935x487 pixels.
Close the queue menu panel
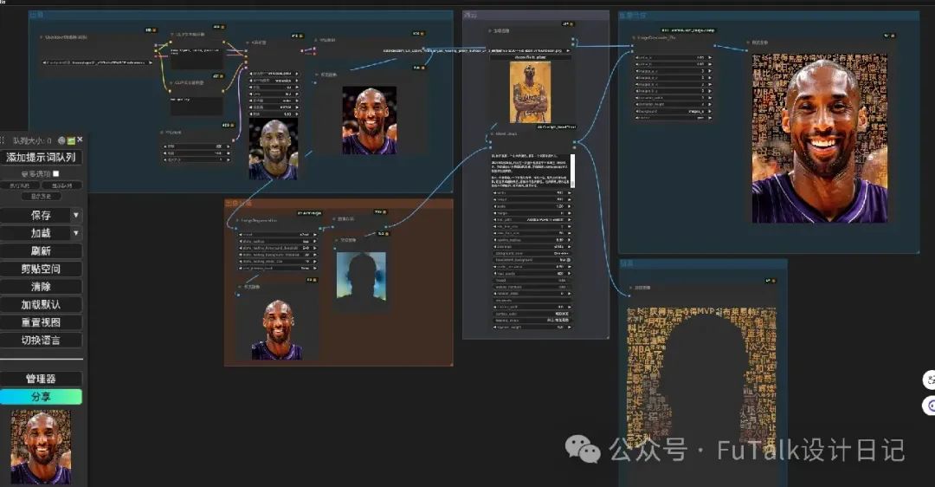[80, 140]
